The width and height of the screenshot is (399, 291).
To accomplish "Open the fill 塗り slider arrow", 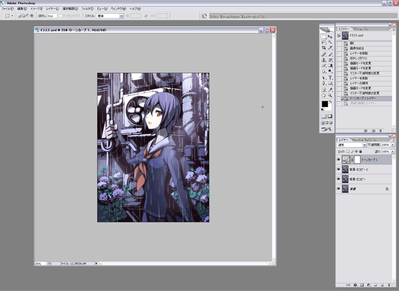I will pyautogui.click(x=393, y=151).
